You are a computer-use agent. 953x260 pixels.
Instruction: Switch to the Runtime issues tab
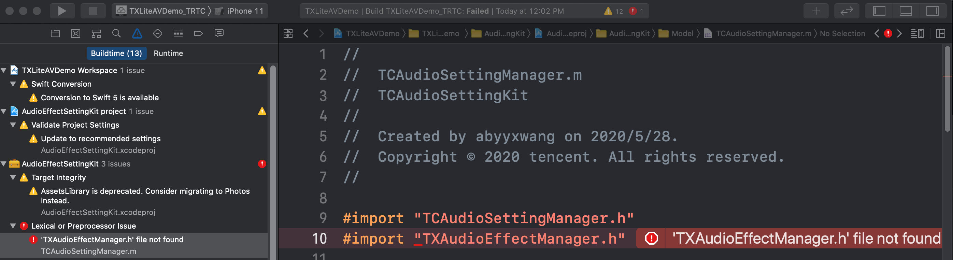(168, 53)
